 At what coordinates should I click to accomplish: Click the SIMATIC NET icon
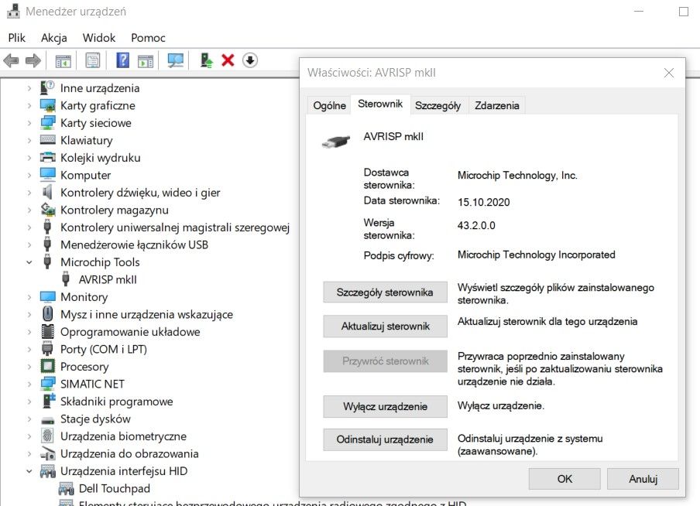point(47,384)
